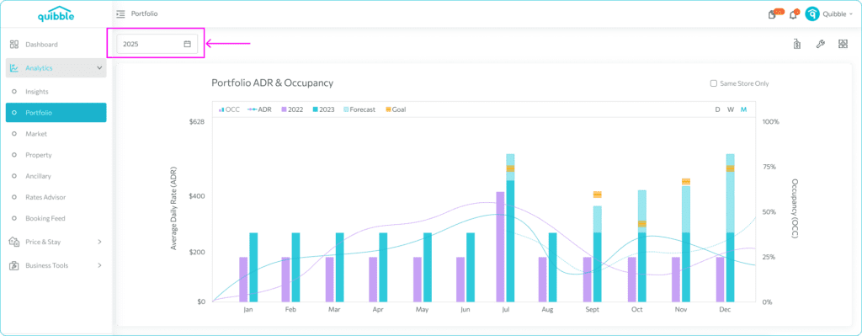Switch chart to monthly view M
The image size is (862, 336).
744,109
